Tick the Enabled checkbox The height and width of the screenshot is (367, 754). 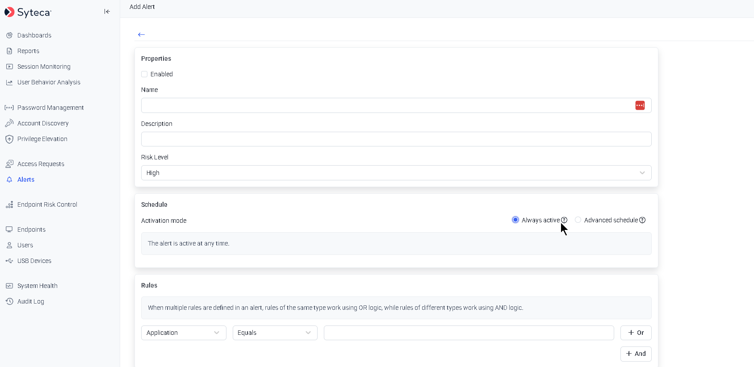pos(144,74)
